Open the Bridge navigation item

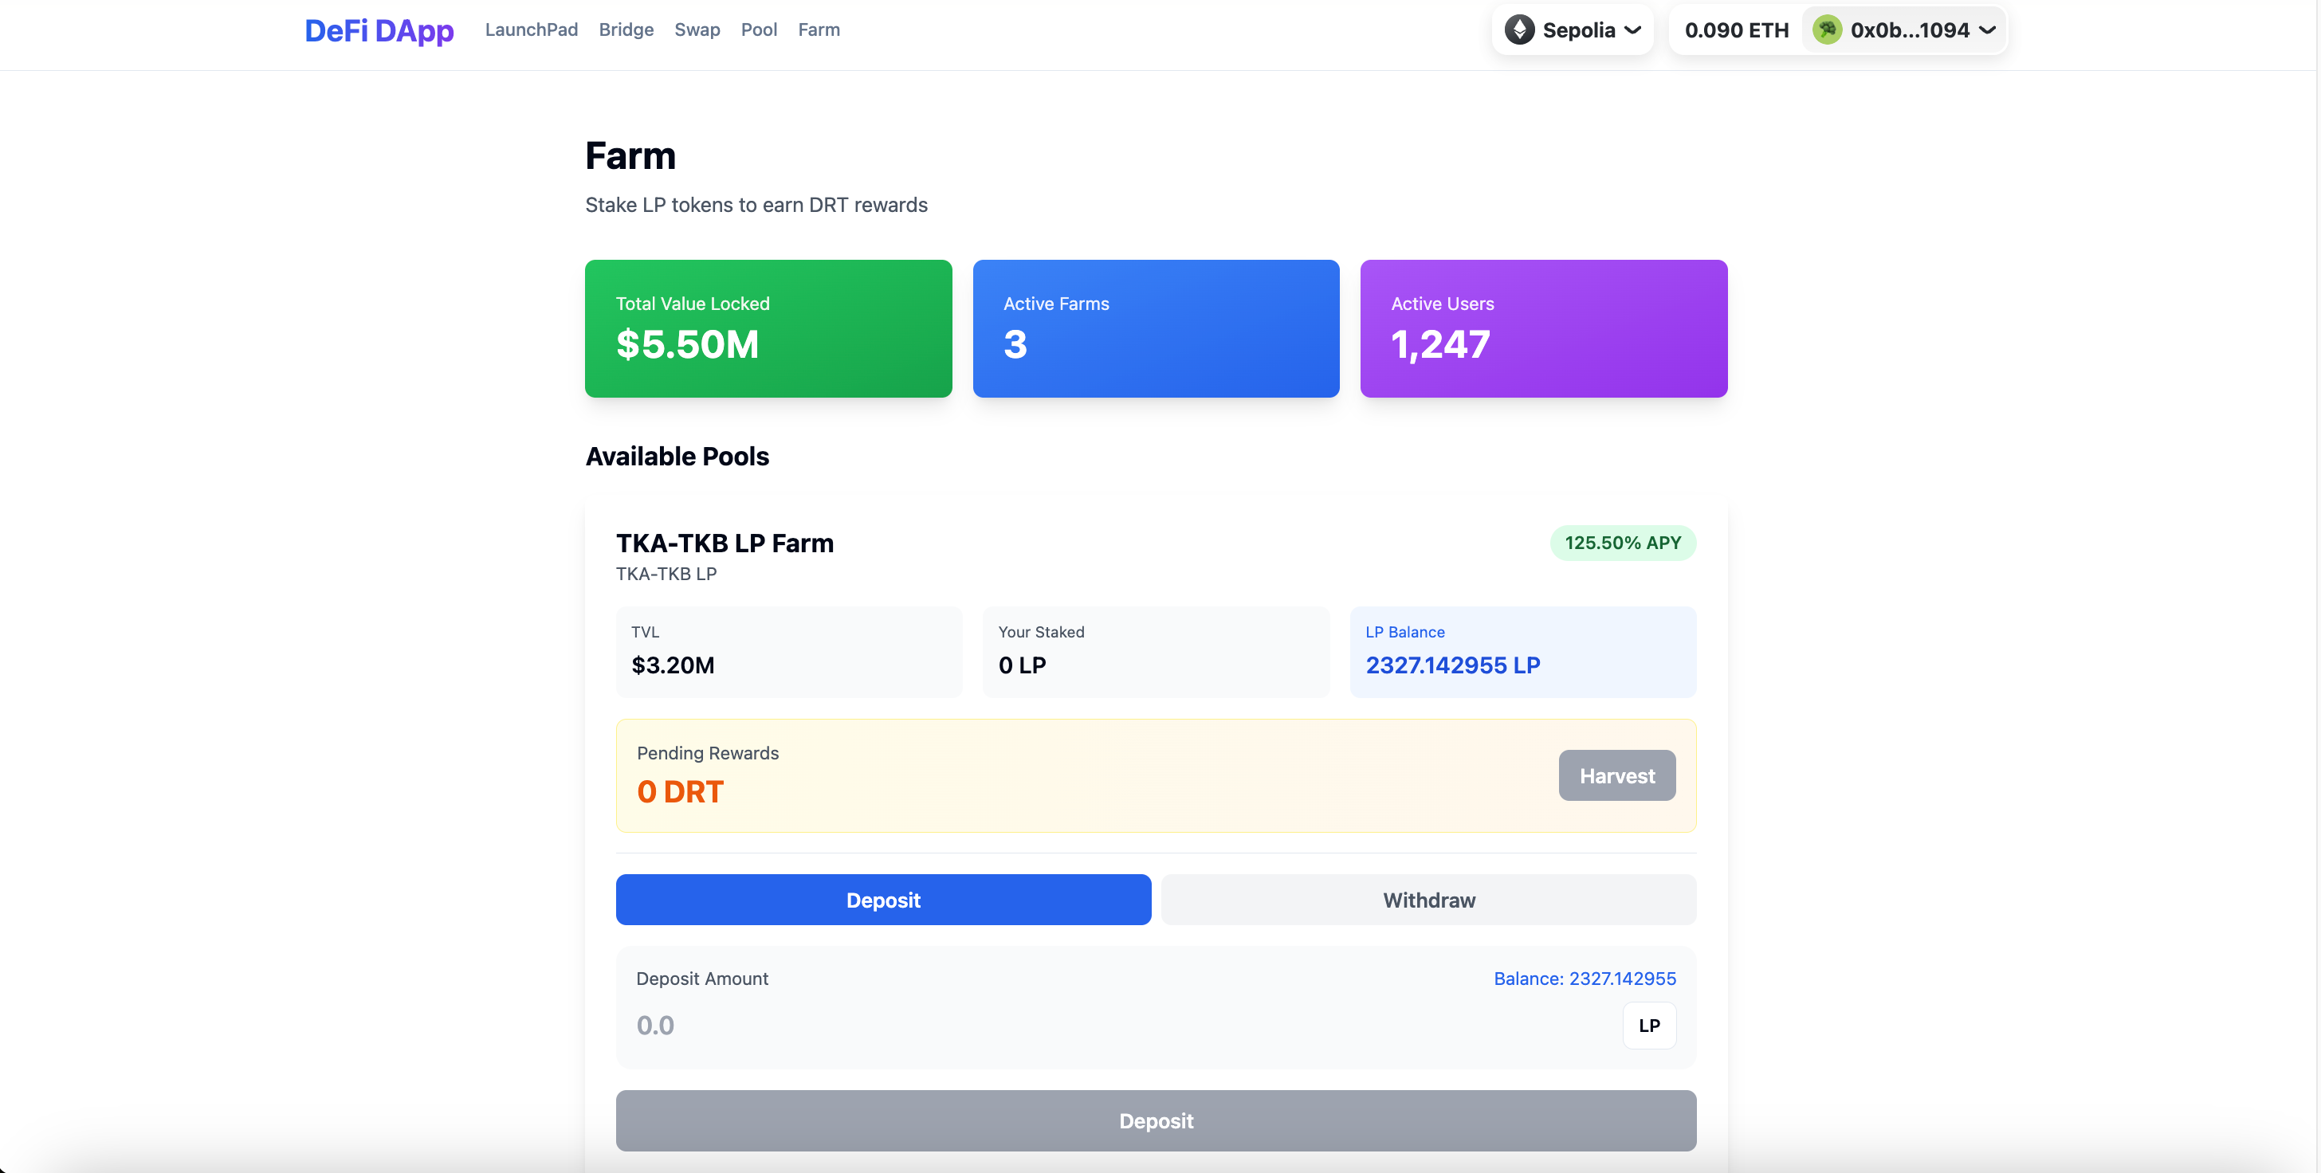tap(626, 29)
